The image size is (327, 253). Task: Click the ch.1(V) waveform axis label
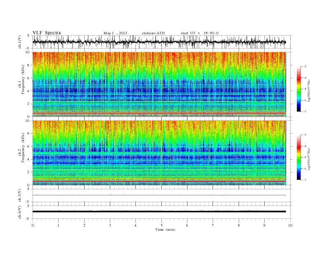[x=19, y=42]
